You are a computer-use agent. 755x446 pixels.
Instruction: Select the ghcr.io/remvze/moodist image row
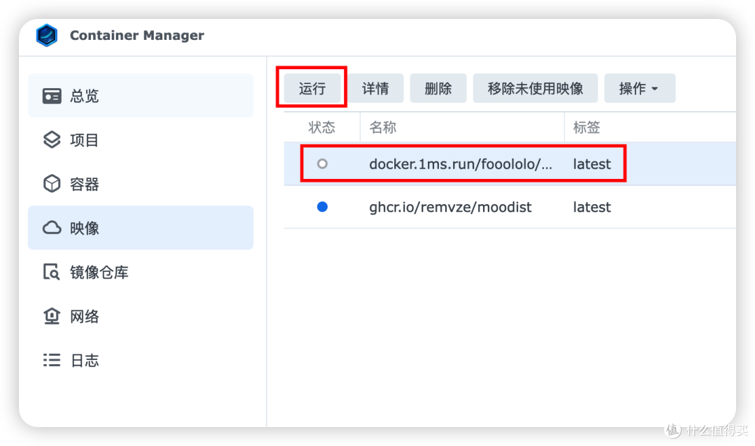(510, 207)
